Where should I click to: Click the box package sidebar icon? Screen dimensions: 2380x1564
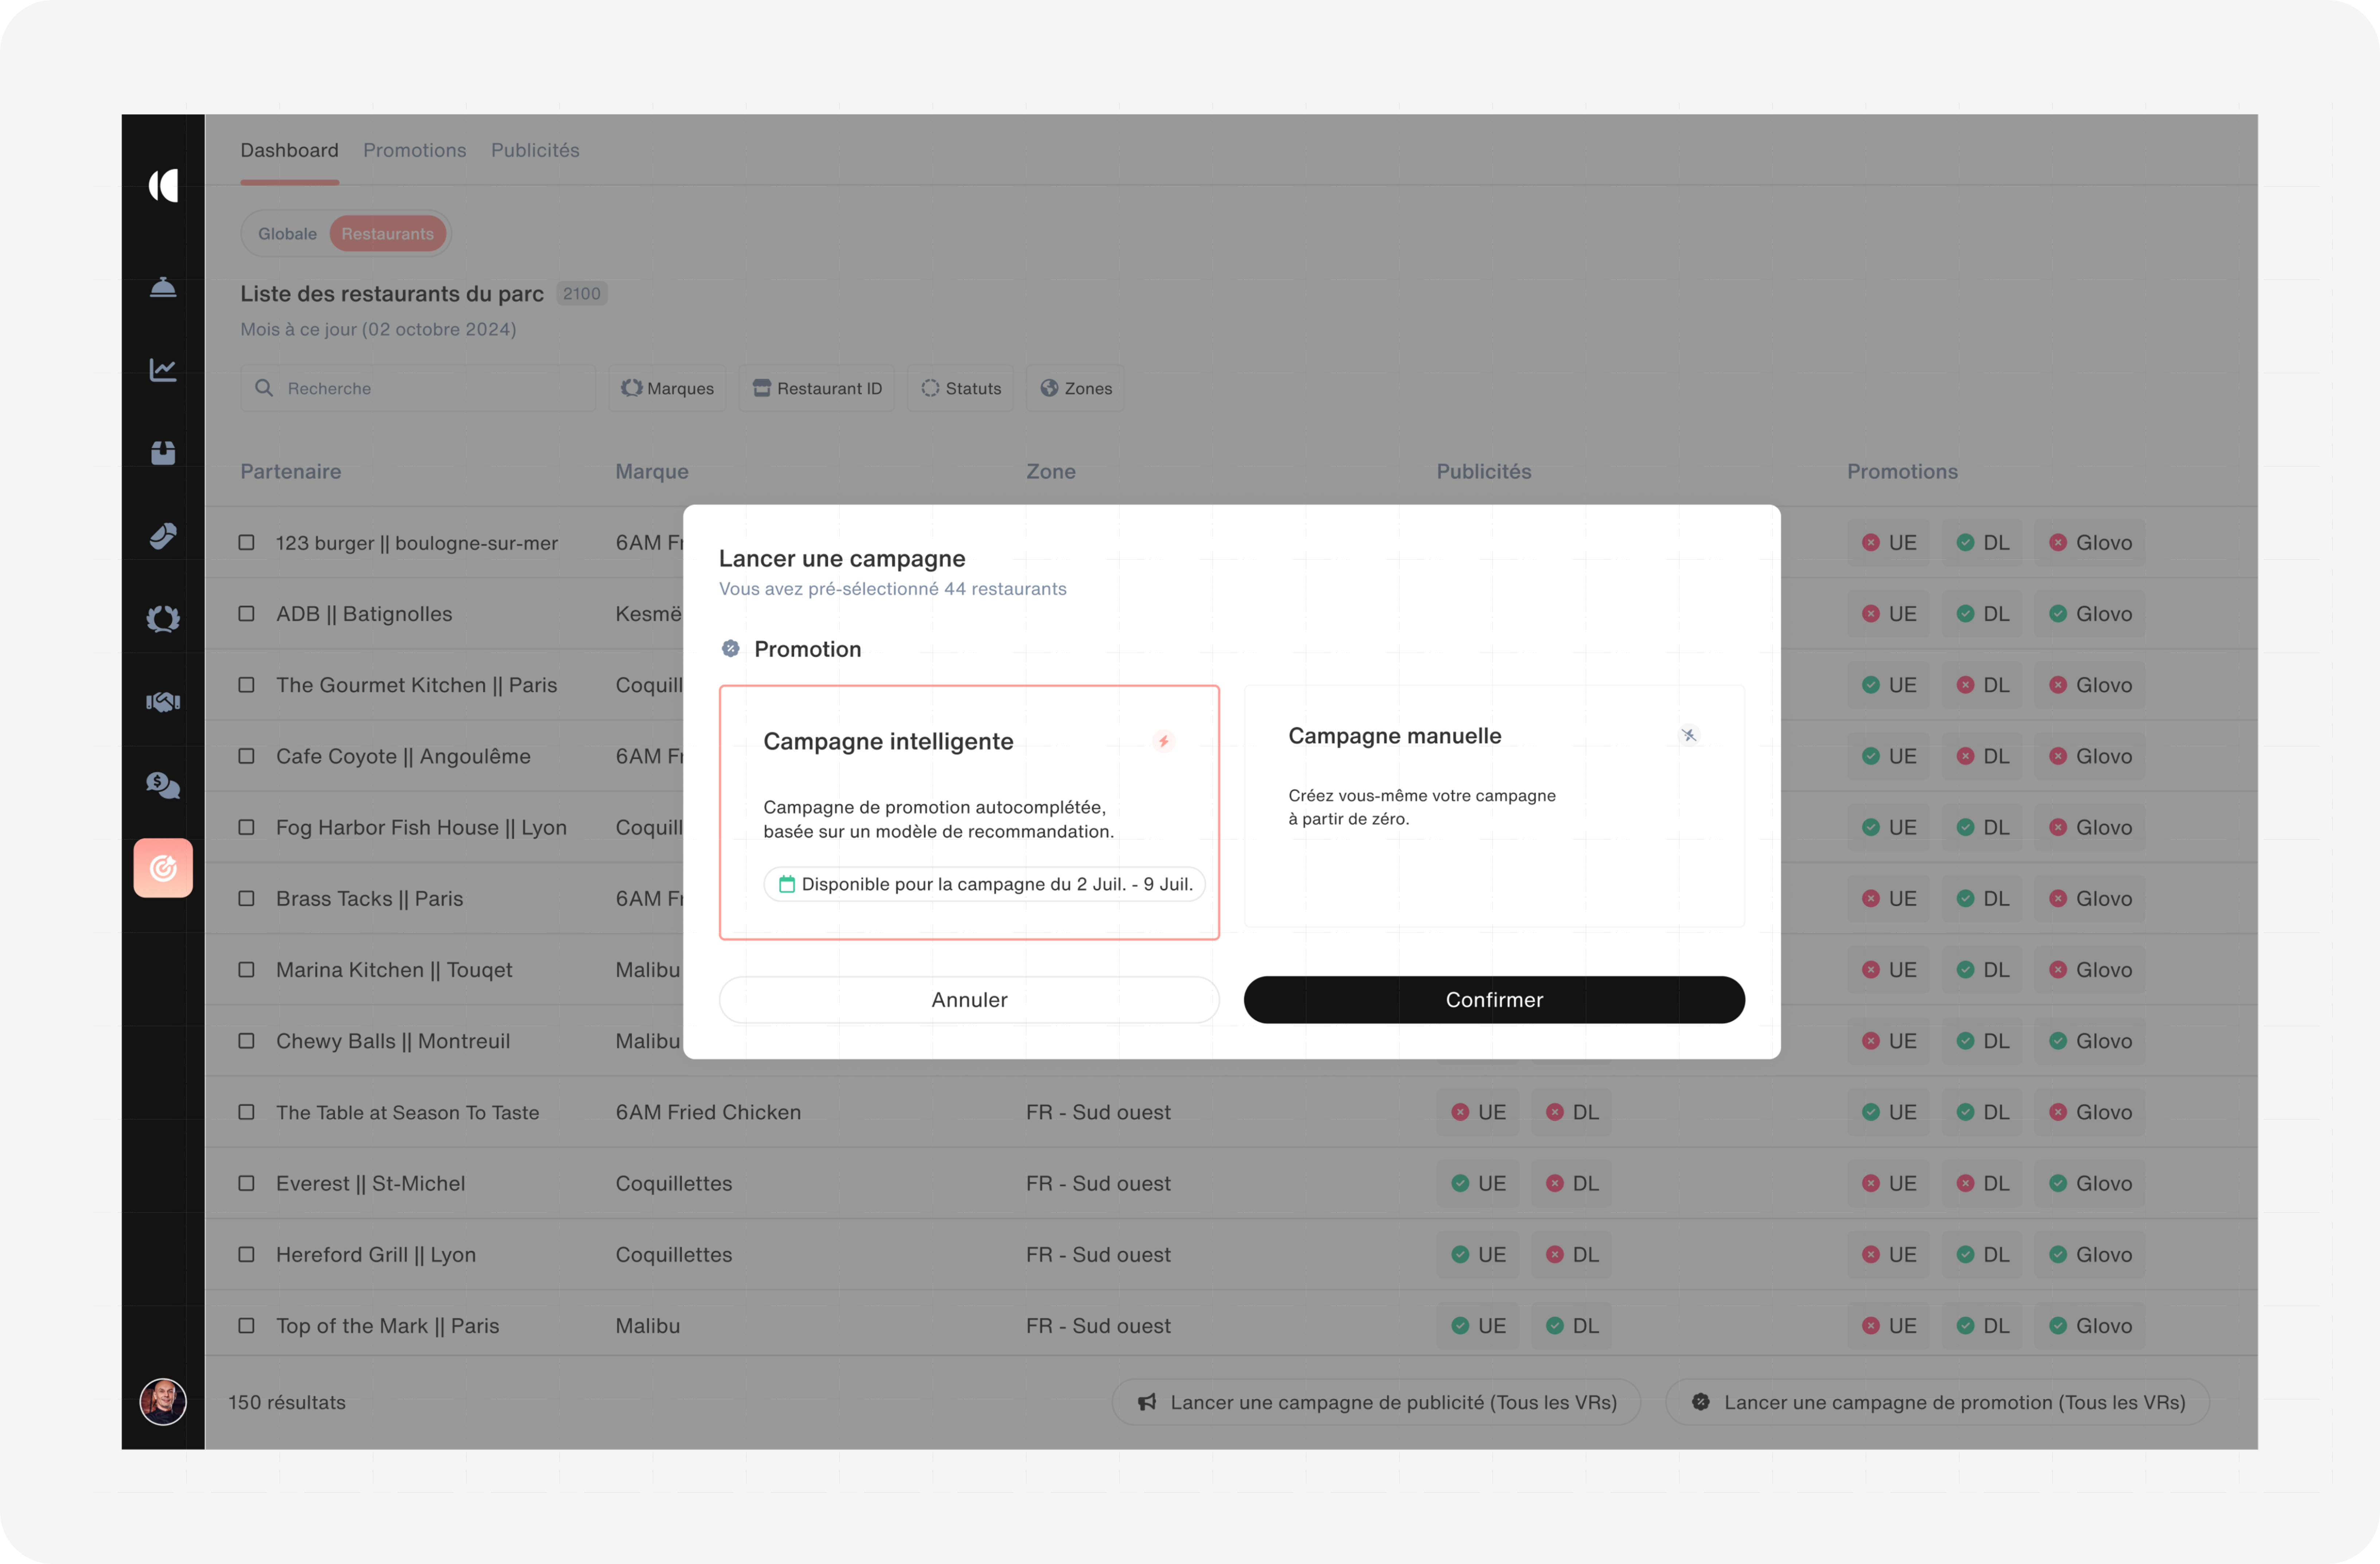tap(163, 453)
